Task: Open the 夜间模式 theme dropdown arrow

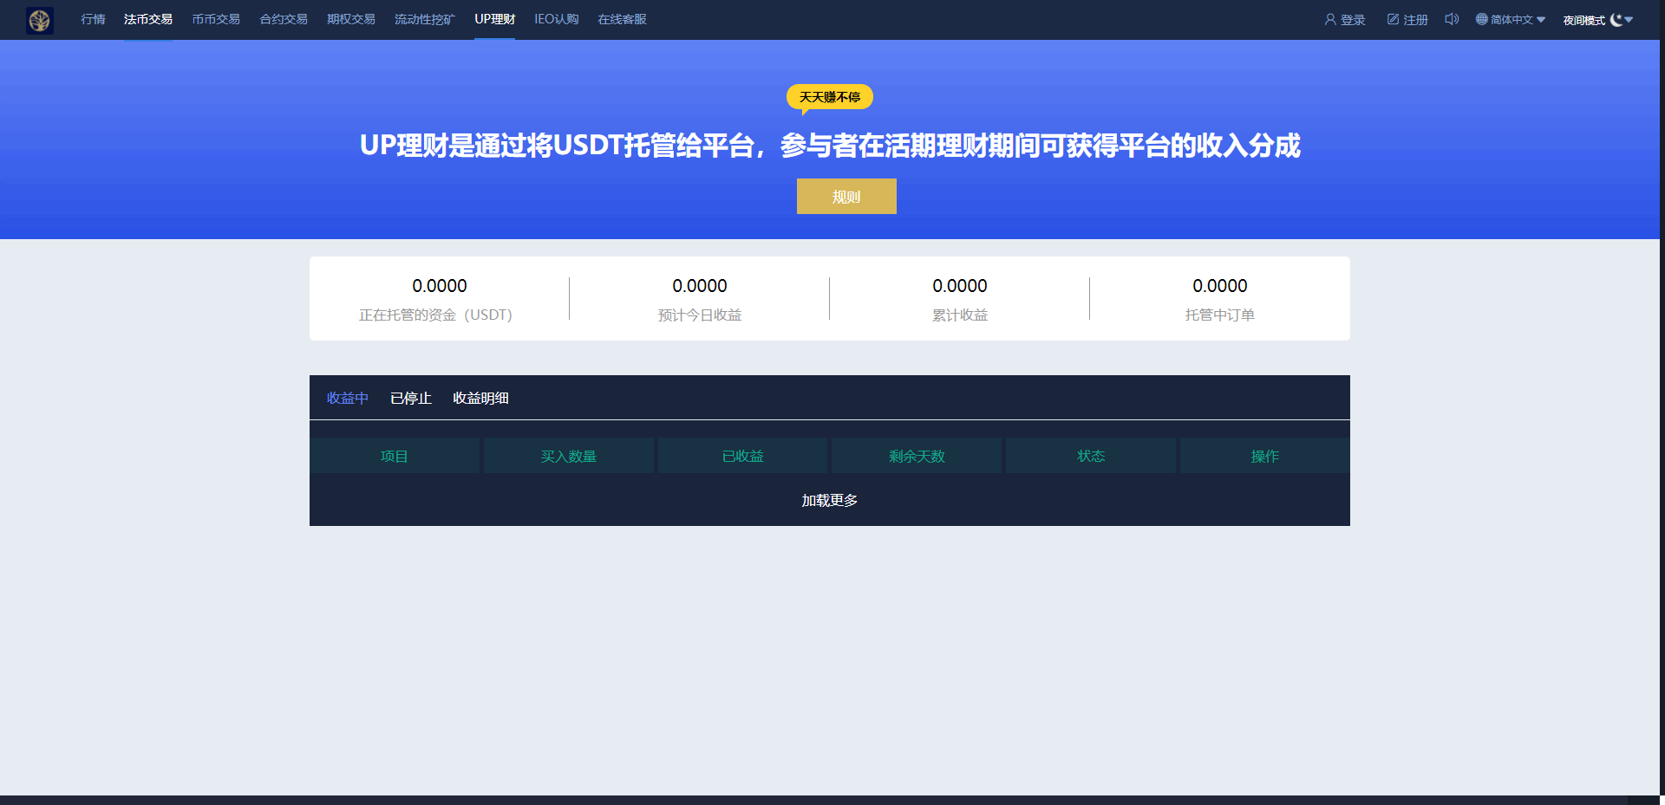Action: pos(1629,19)
